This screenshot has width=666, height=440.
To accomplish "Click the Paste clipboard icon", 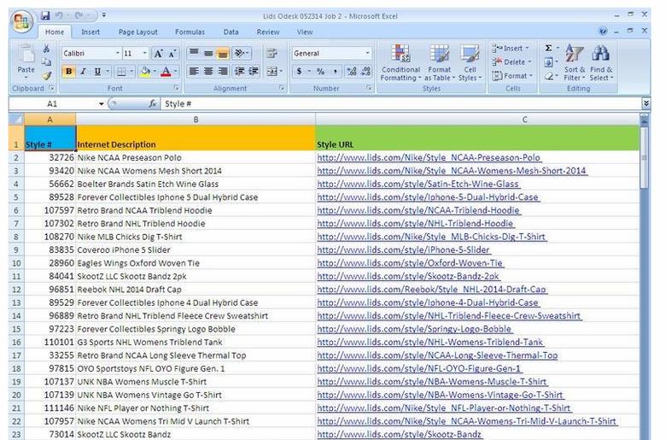I will click(26, 58).
